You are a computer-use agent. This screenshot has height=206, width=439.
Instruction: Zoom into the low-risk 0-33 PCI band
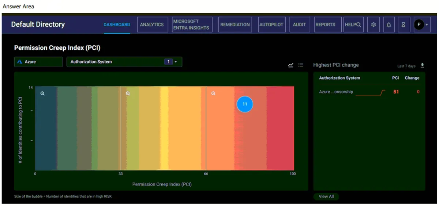click(42, 94)
